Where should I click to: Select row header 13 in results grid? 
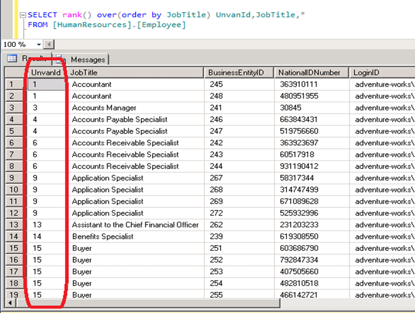pyautogui.click(x=14, y=225)
